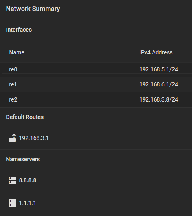The height and width of the screenshot is (216, 192).
Task: Click the router icon beside 192.168.3.1
Action: (13, 138)
